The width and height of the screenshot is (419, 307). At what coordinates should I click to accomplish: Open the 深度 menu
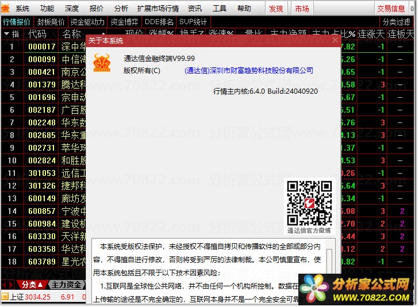[x=72, y=9]
